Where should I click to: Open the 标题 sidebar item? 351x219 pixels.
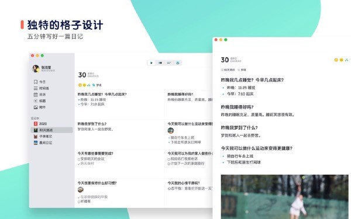40,101
